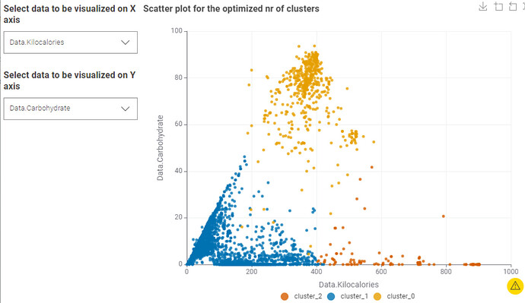The image size is (525, 303).
Task: Open the X axis Data.Kilocalories dropdown
Action: (x=70, y=43)
